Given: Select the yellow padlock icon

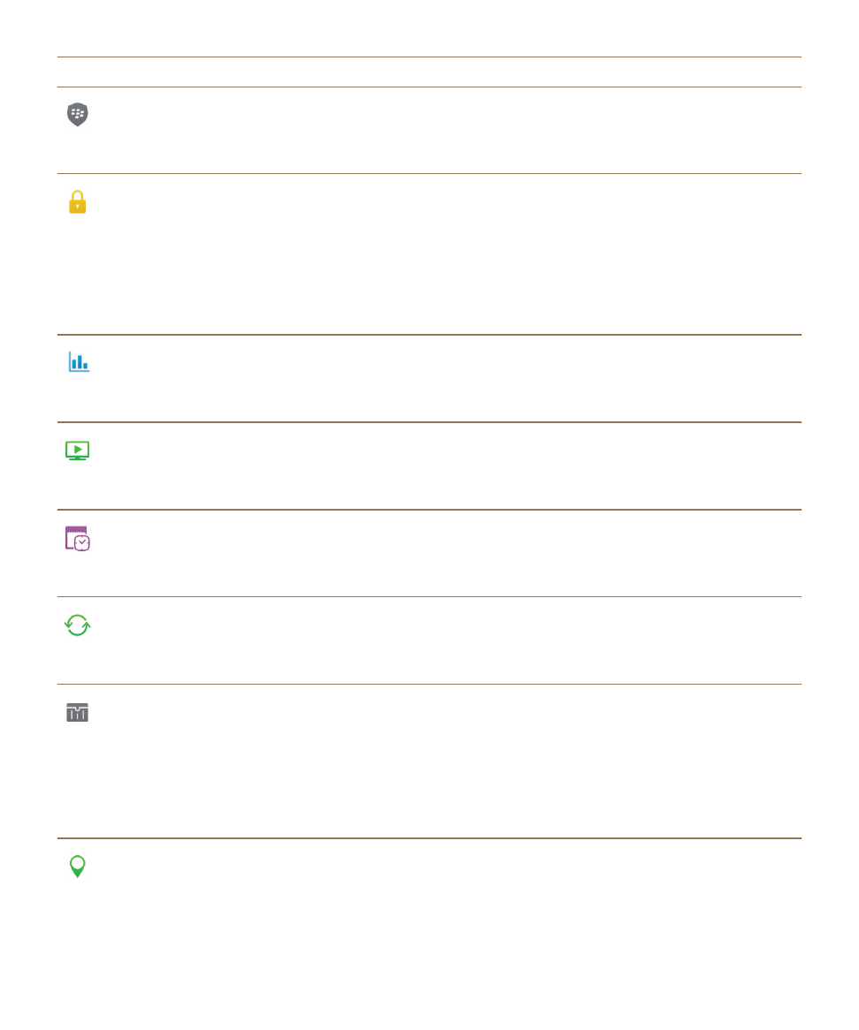Looking at the screenshot, I should 78,201.
